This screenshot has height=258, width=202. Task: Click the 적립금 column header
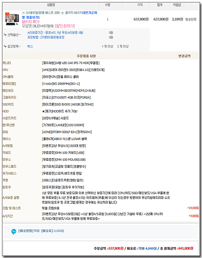[177, 5]
